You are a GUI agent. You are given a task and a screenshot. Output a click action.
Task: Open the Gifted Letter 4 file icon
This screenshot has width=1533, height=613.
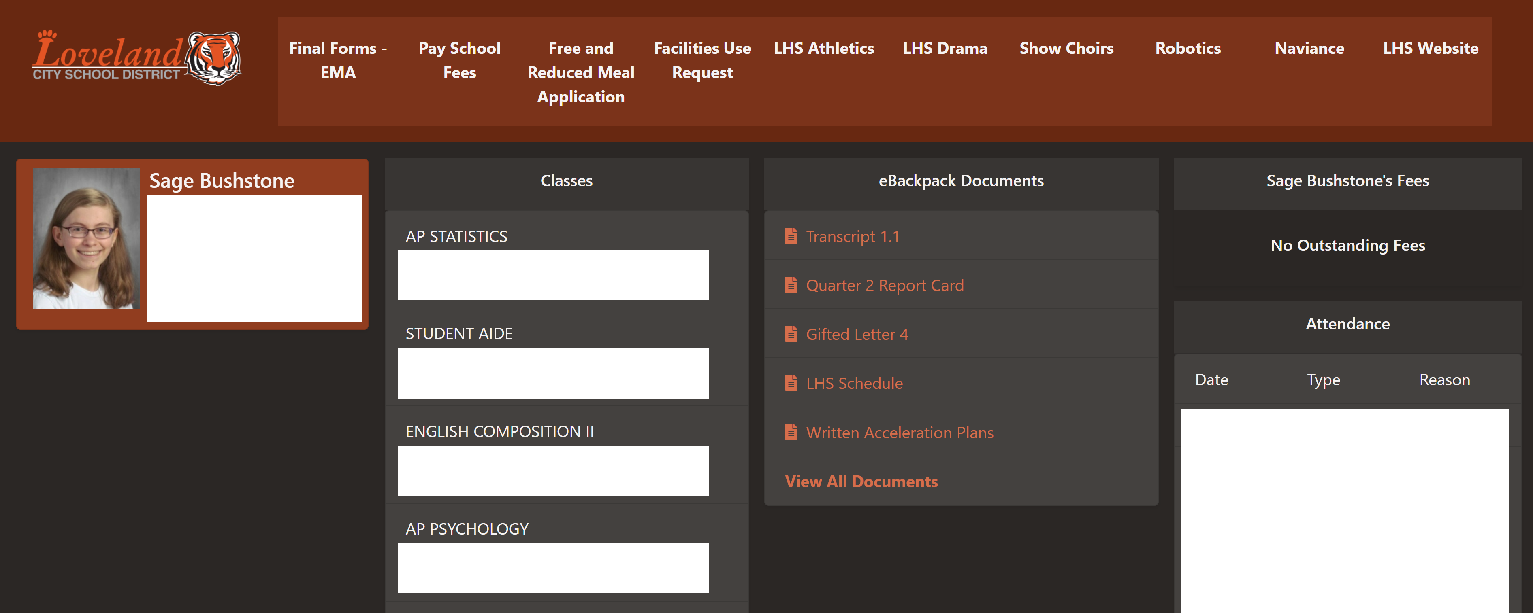coord(791,334)
